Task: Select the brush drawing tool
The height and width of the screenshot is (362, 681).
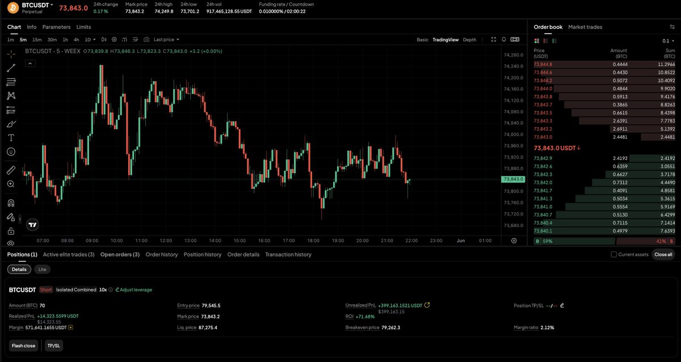Action: pyautogui.click(x=11, y=124)
